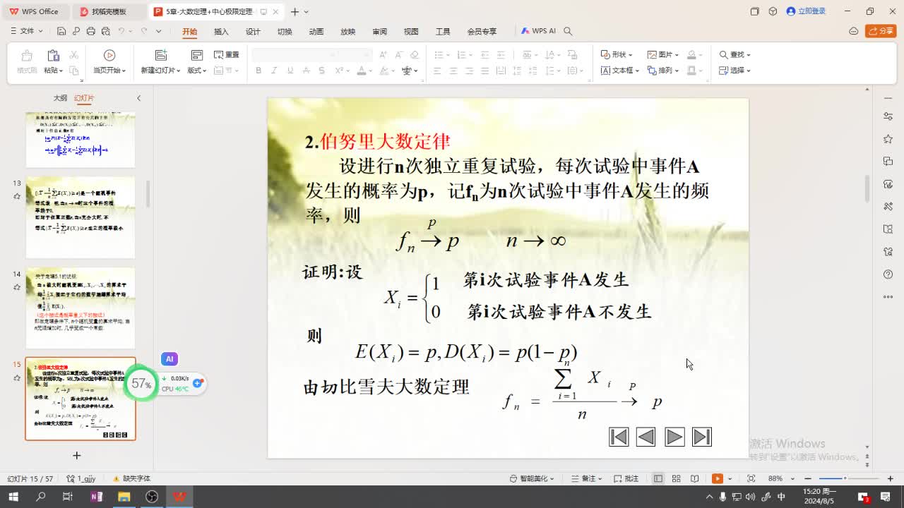The width and height of the screenshot is (904, 508).
Task: Insert a Text Box (文本框)
Action: click(x=619, y=71)
